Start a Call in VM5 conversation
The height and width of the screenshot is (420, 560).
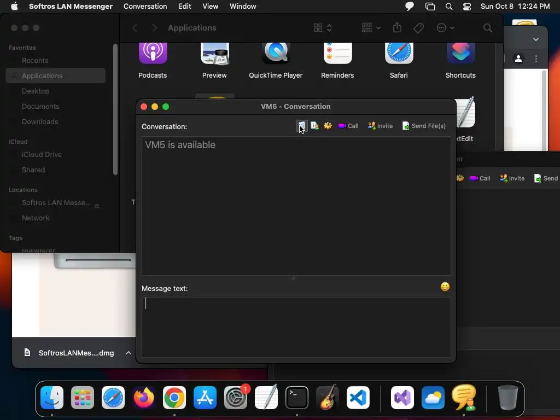(x=348, y=126)
